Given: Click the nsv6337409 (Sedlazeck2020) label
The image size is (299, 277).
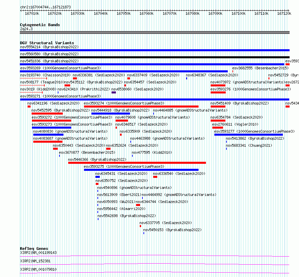Looking at the screenshot, I should 153,75.
